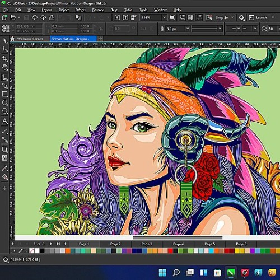280x280 pixels.
Task: Activate the Text tool
Action: click(x=5, y=122)
